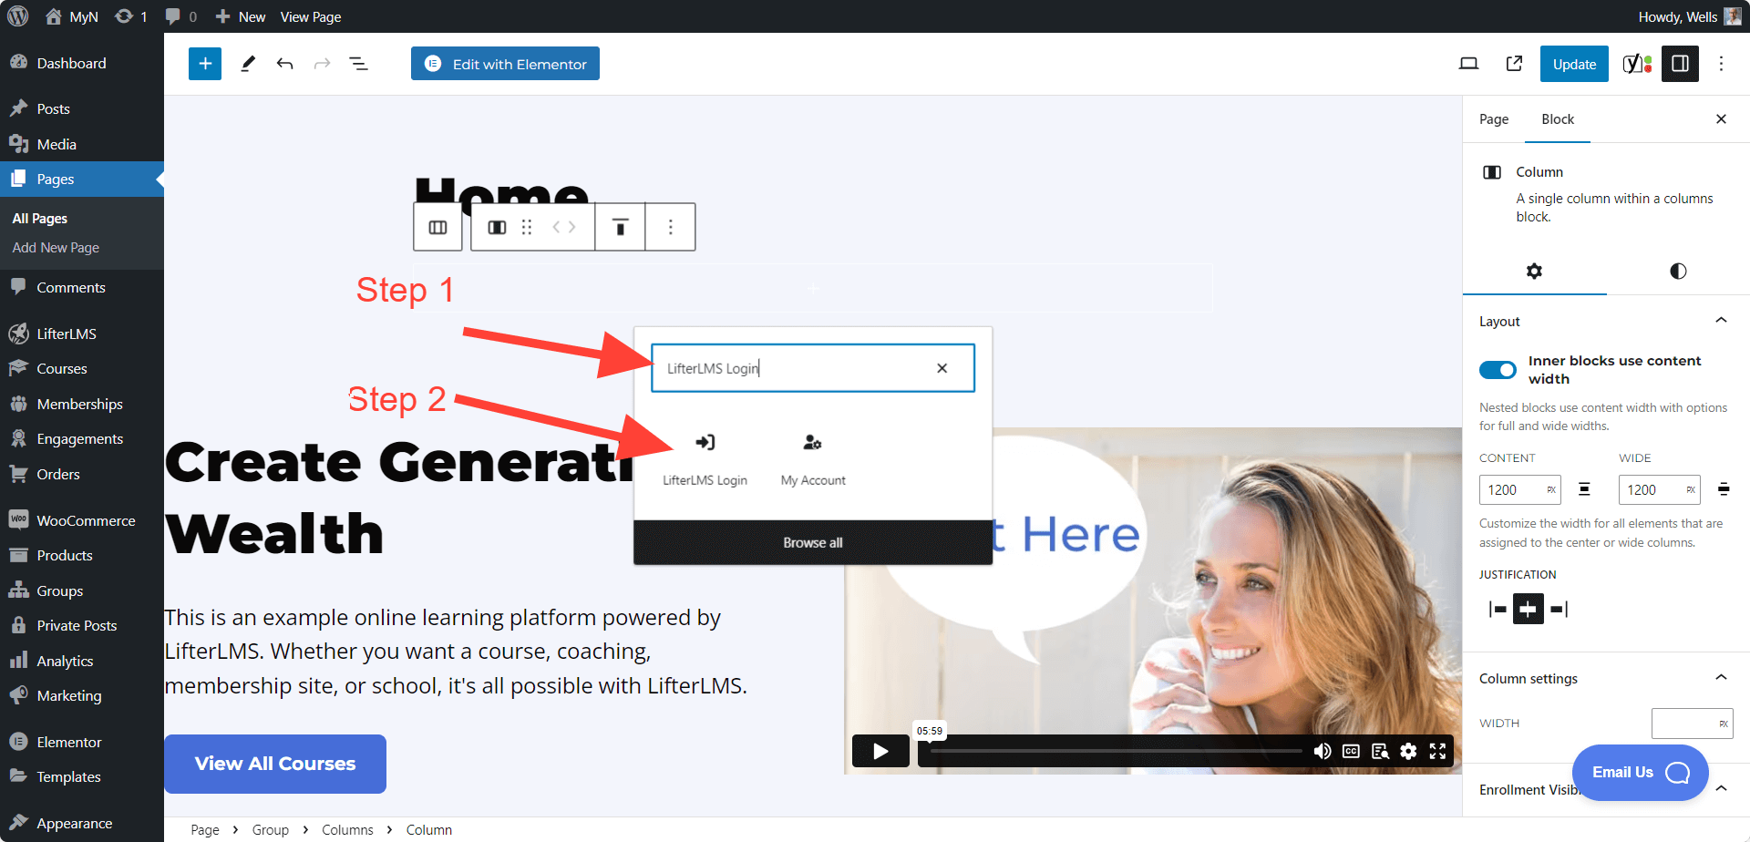Open comments bubble in admin bar

[x=181, y=16]
